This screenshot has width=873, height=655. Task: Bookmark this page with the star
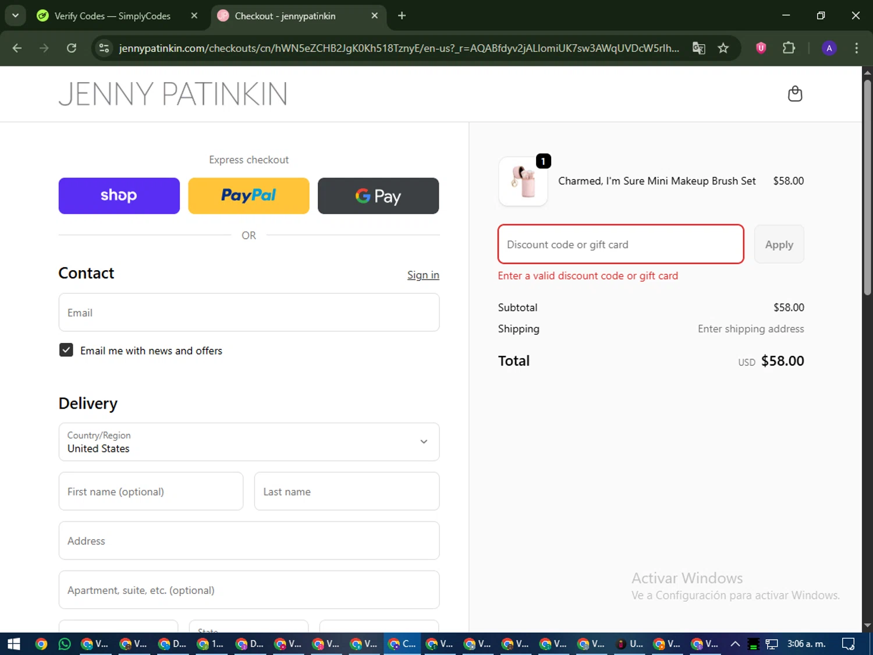pyautogui.click(x=723, y=48)
